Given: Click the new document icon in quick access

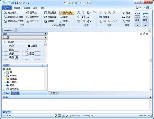Looking at the screenshot, I should tap(9, 3).
